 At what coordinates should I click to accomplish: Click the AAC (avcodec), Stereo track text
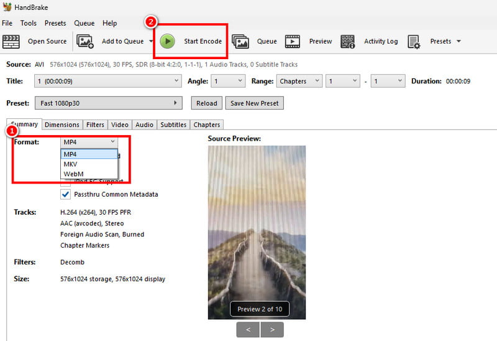[x=92, y=223]
